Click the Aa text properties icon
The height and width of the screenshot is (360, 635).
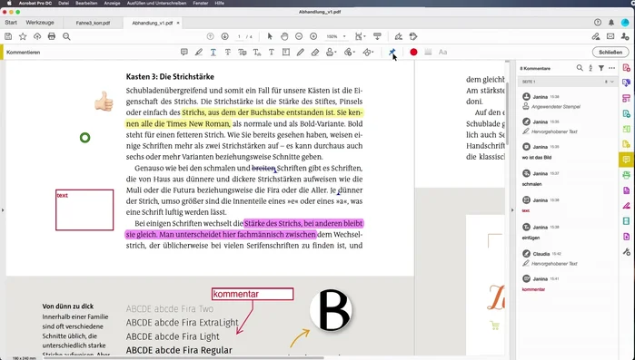click(442, 52)
